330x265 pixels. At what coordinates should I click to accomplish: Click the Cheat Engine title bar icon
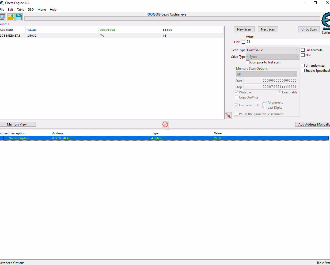[2, 3]
